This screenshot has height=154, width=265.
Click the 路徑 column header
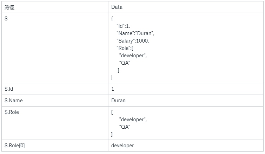(x=10, y=7)
